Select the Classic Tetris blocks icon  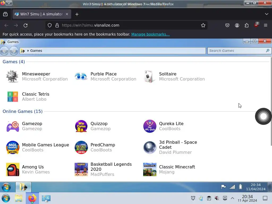pos(13,97)
